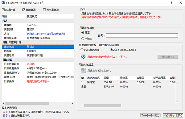Click left arrow of settings list scrollbar
Screen dimensions: 185x119
(3, 103)
